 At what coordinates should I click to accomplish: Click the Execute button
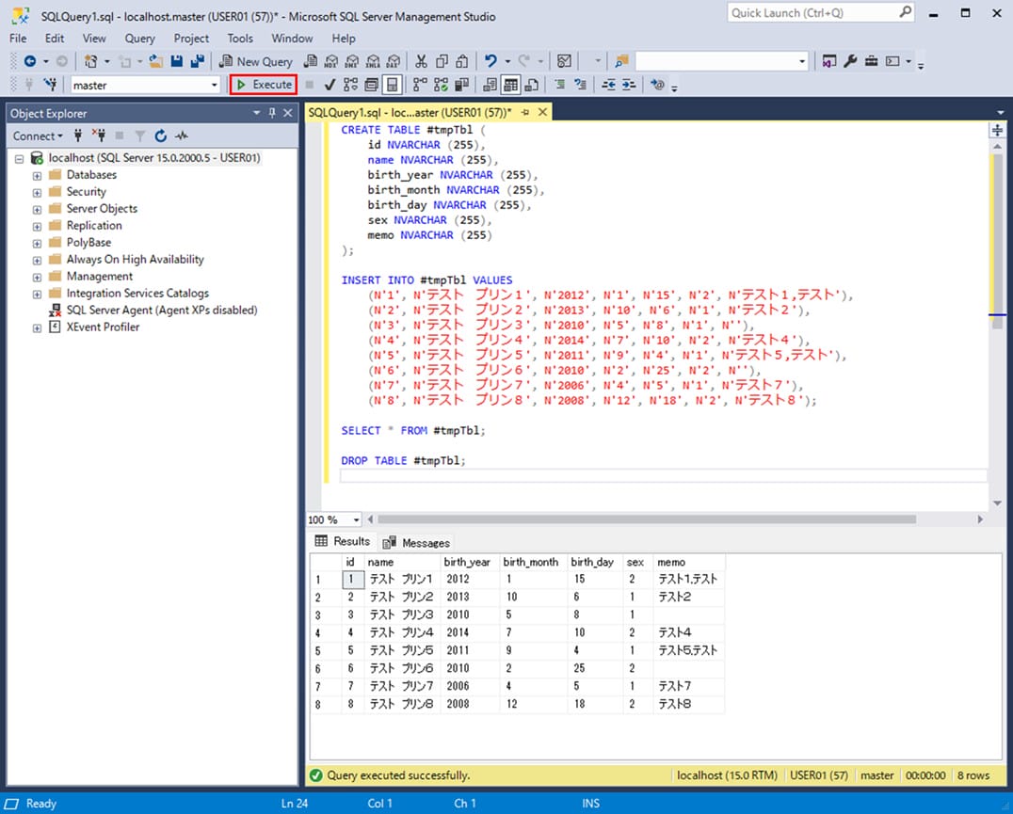point(263,84)
